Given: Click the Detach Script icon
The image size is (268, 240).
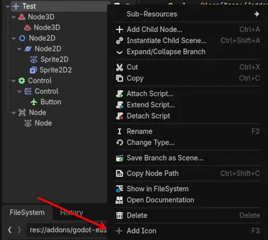Looking at the screenshot, I should click(120, 116).
